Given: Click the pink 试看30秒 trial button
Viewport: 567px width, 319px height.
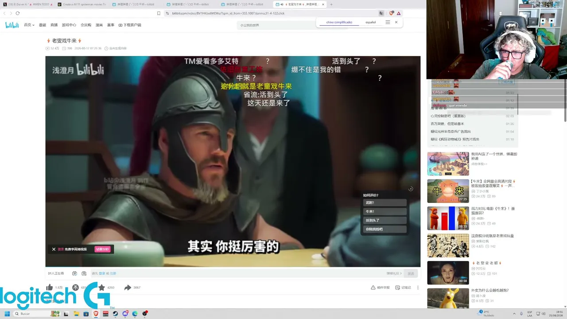Looking at the screenshot, I should 102,249.
